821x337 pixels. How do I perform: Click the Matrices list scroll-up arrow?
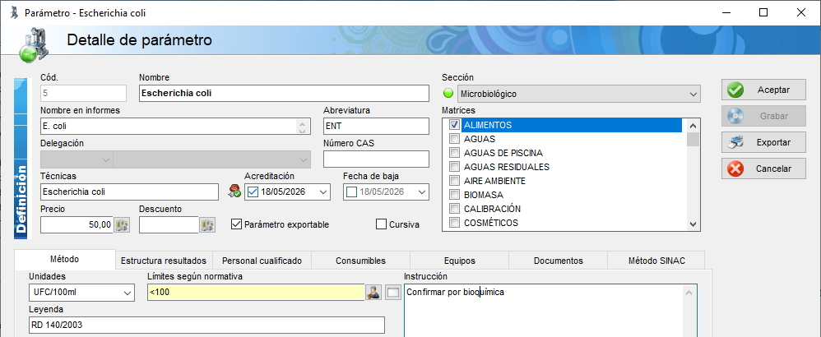[693, 126]
